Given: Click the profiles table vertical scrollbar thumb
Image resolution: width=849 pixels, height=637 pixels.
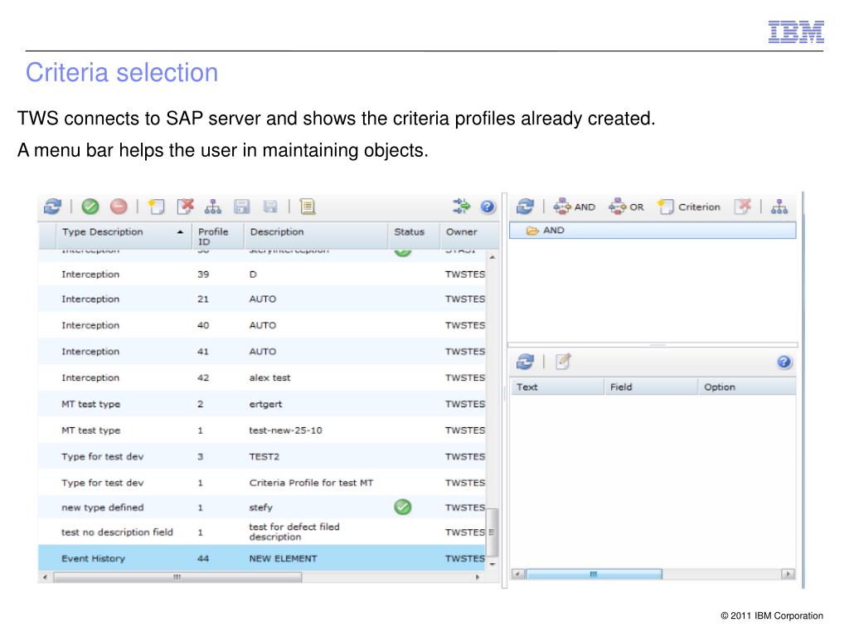Looking at the screenshot, I should pos(492,532).
